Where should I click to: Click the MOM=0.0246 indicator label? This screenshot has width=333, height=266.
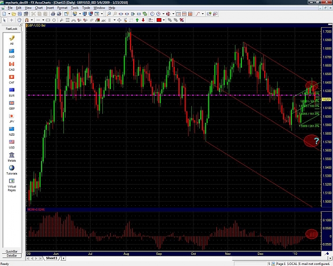(x=36, y=210)
